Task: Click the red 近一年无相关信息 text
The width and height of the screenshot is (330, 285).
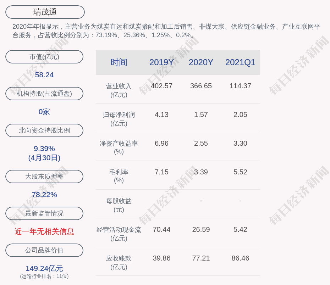Action: (x=44, y=231)
